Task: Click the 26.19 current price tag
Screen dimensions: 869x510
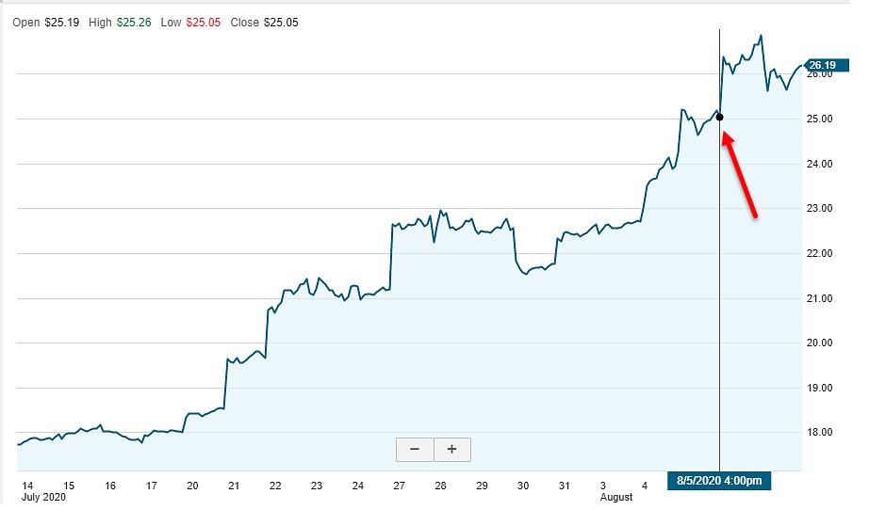Action: [826, 65]
